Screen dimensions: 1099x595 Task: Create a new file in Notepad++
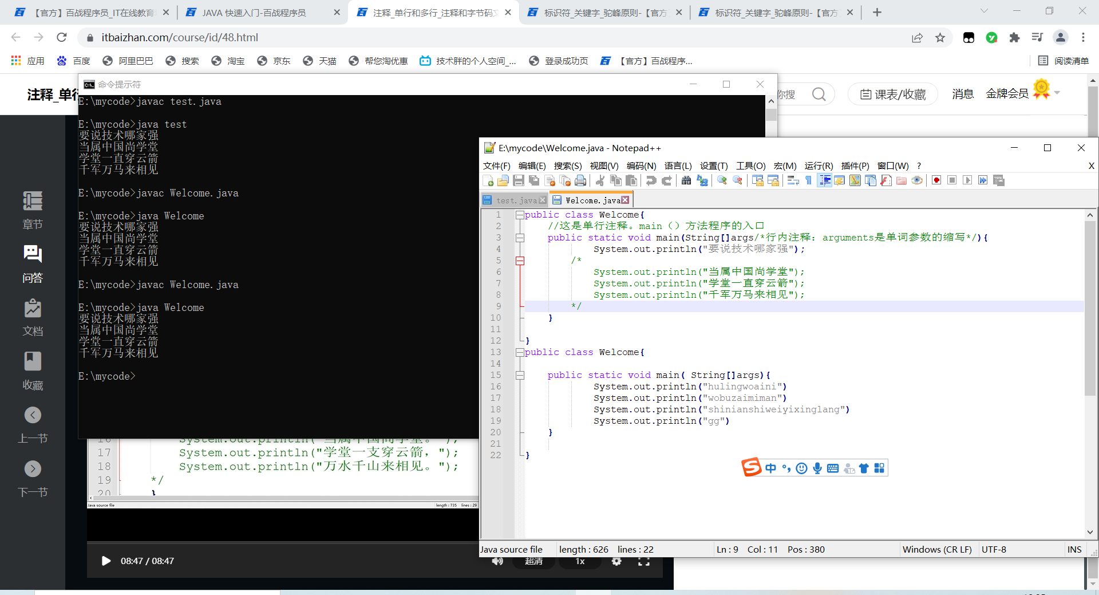(x=488, y=181)
